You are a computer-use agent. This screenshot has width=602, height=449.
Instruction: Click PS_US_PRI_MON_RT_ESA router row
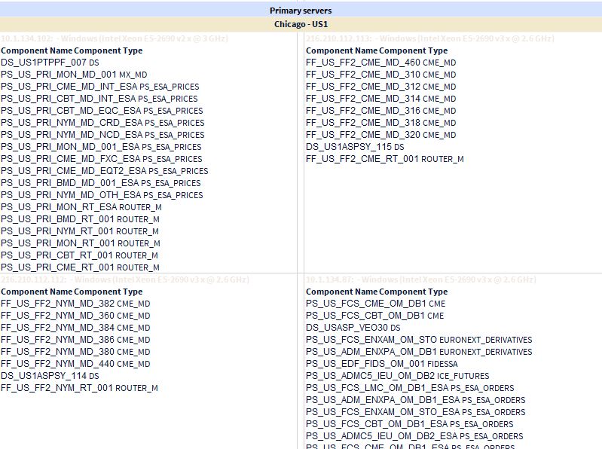click(x=81, y=207)
